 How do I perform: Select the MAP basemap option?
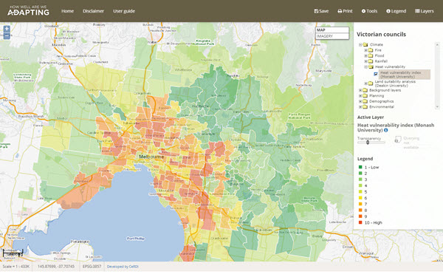[332, 30]
